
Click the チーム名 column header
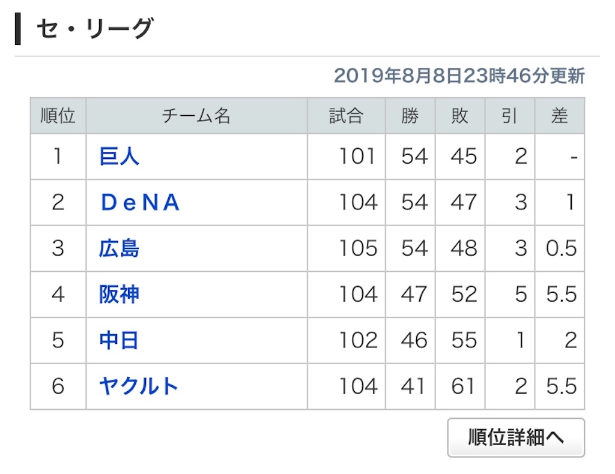pos(196,116)
